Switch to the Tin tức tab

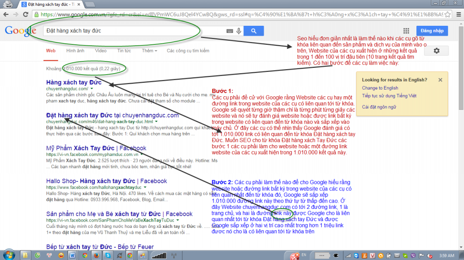click(x=124, y=51)
